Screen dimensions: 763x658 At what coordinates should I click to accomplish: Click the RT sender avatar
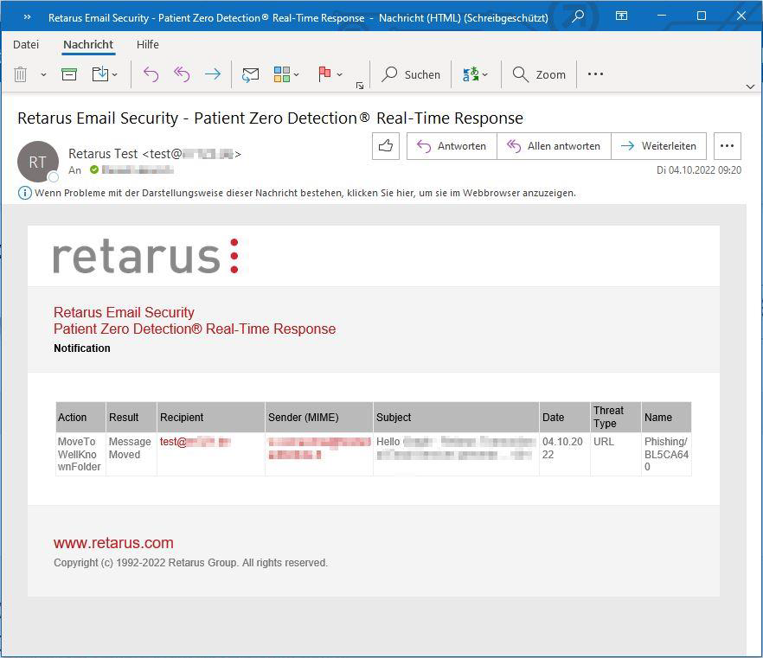(x=37, y=162)
